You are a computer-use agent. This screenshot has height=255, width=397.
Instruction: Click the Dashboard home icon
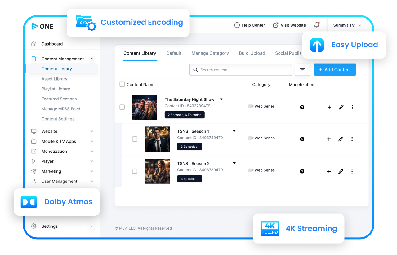tap(34, 44)
